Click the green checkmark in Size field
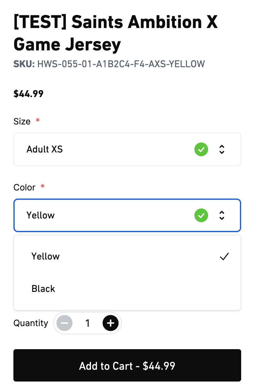Screen dimensions: 253x389 [x=201, y=149]
